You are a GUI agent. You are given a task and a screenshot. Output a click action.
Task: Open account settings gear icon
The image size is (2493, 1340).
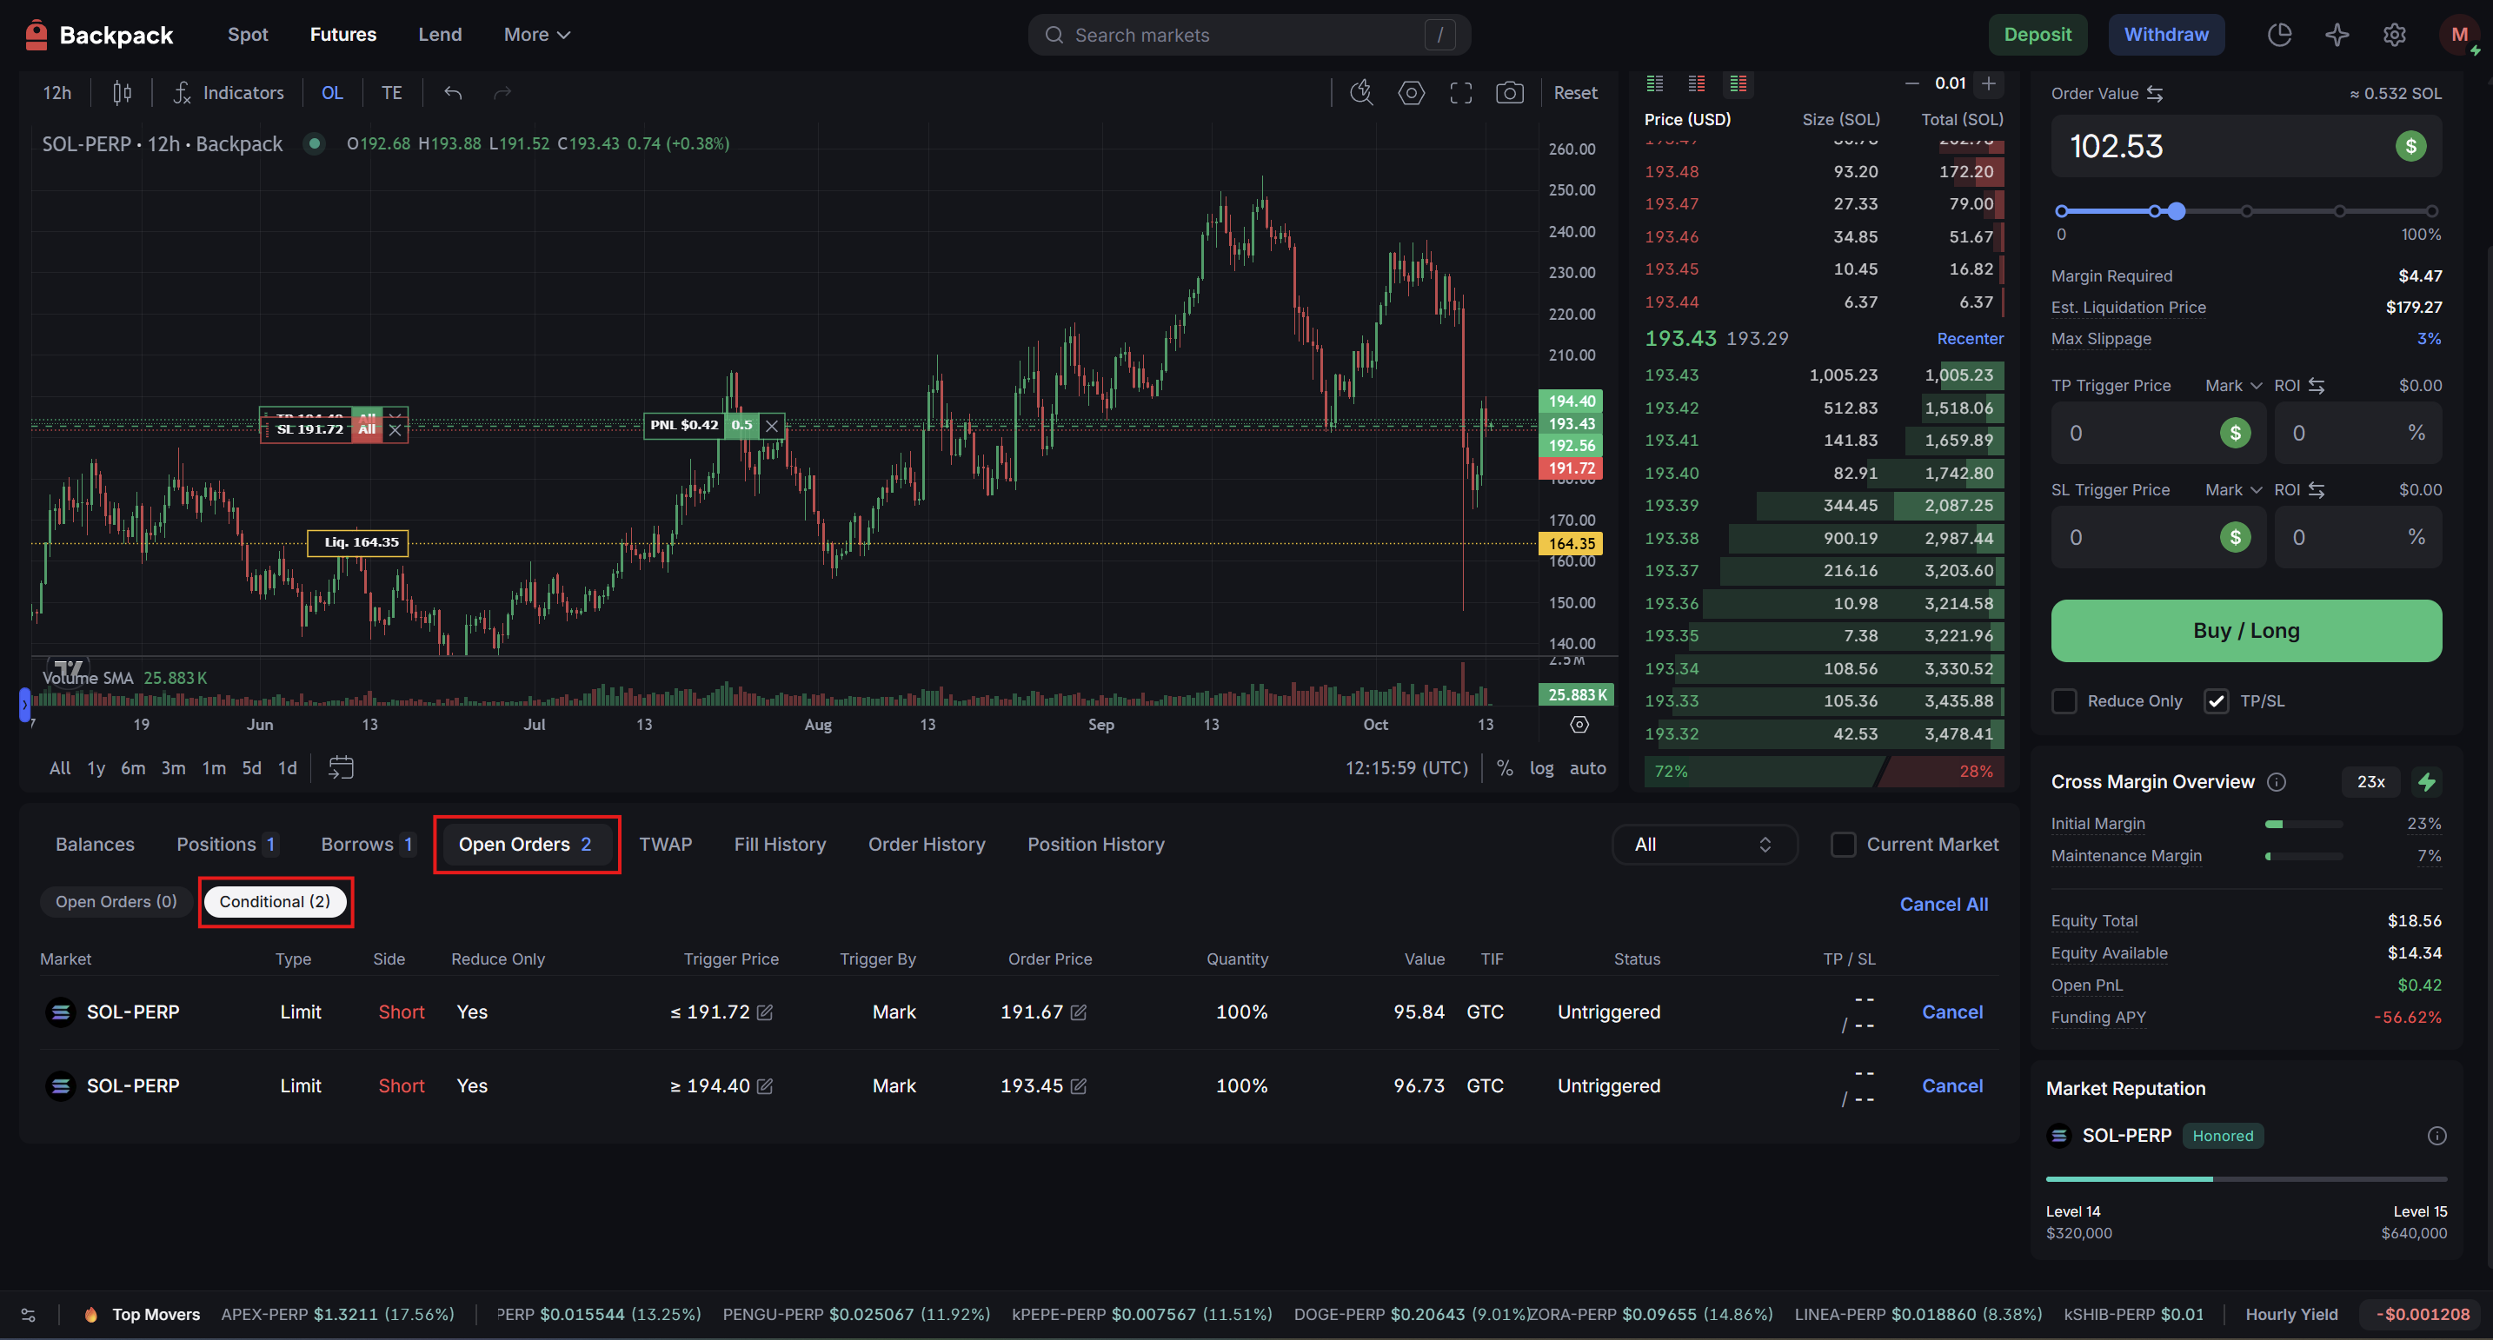(2393, 35)
